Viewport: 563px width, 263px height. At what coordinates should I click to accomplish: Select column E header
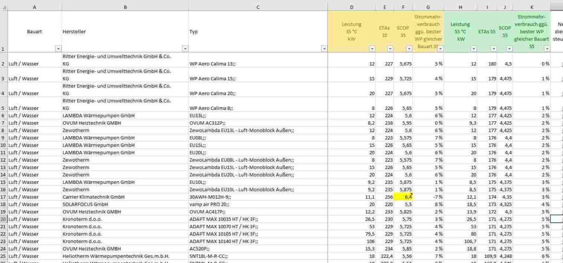pos(385,7)
